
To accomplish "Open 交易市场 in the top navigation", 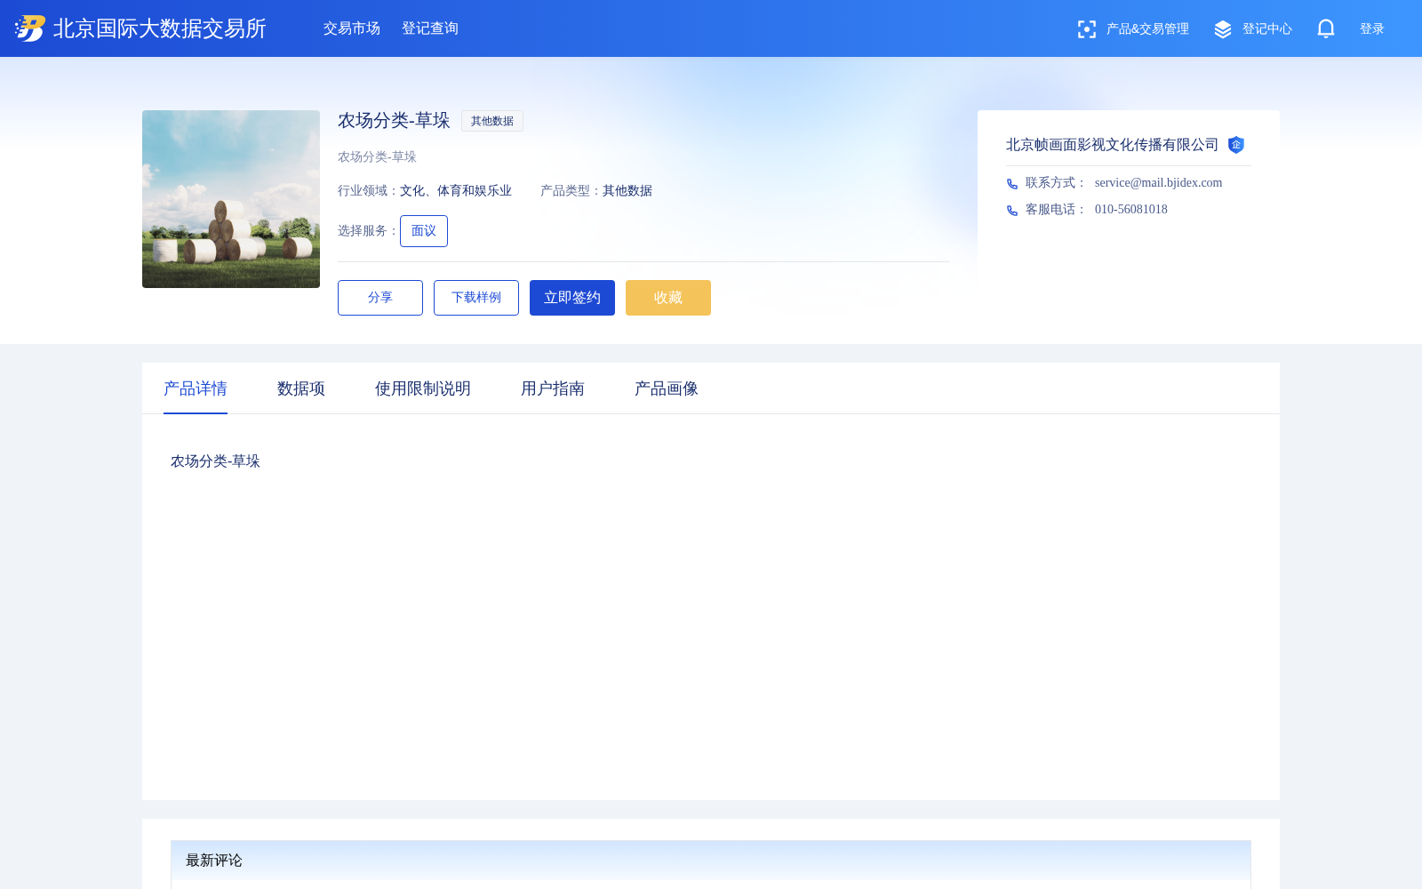I will [352, 28].
